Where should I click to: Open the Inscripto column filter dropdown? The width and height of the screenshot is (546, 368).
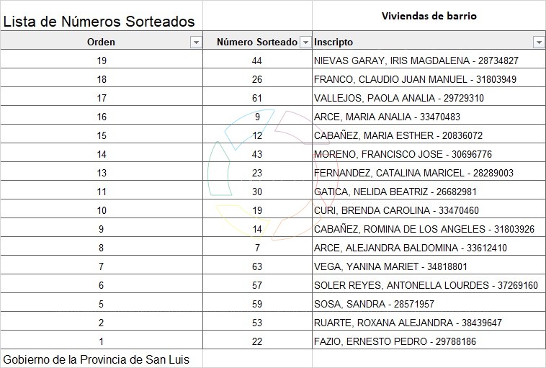click(x=539, y=42)
